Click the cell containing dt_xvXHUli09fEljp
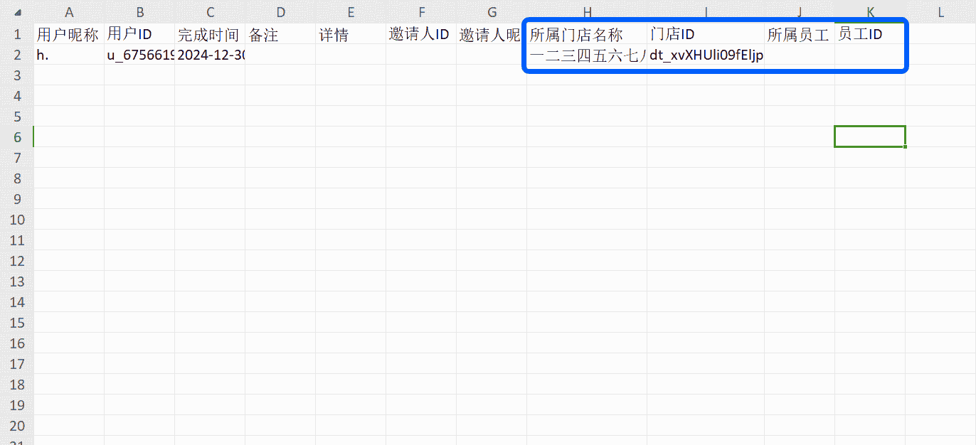This screenshot has height=445, width=976. (x=705, y=55)
